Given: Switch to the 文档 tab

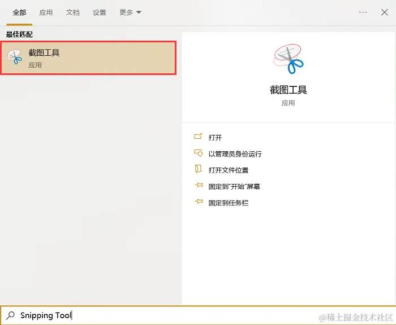Looking at the screenshot, I should pyautogui.click(x=73, y=12).
